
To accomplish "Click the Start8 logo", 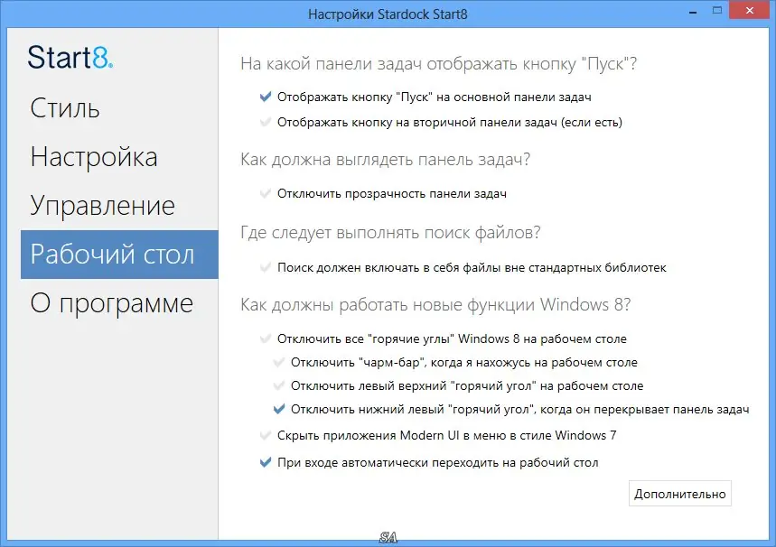I will pyautogui.click(x=69, y=59).
